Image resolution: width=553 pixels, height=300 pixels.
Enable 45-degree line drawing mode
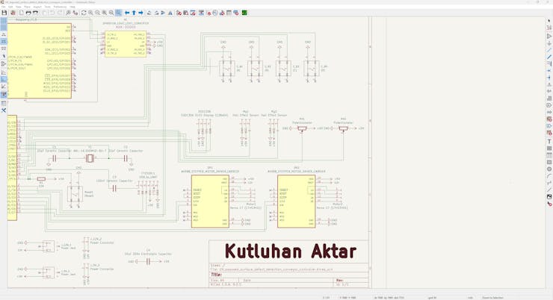(4, 87)
